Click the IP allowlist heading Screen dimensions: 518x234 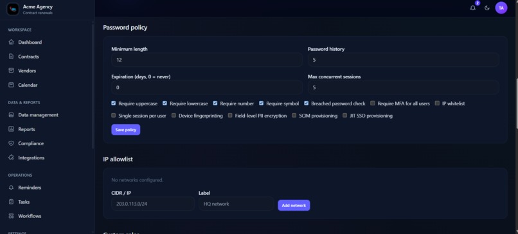118,159
